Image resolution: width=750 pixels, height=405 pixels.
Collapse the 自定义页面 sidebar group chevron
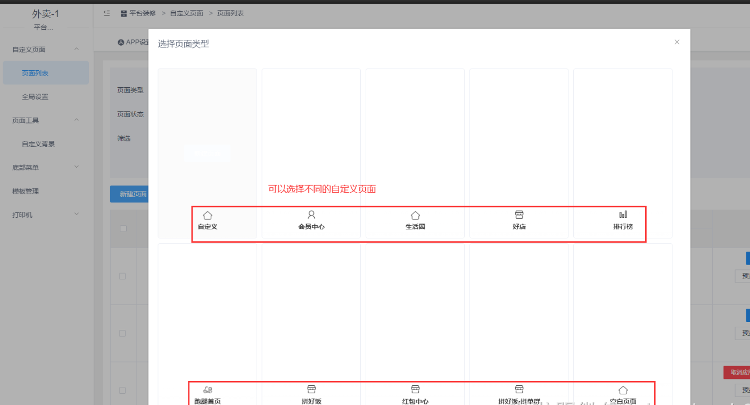point(77,49)
